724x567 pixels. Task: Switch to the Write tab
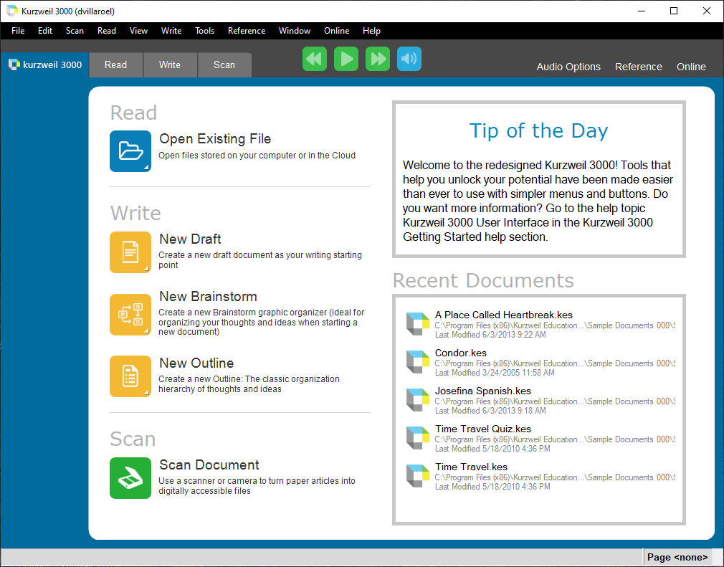(x=170, y=65)
